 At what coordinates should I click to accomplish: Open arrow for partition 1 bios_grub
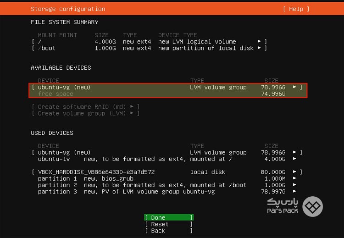294,178
